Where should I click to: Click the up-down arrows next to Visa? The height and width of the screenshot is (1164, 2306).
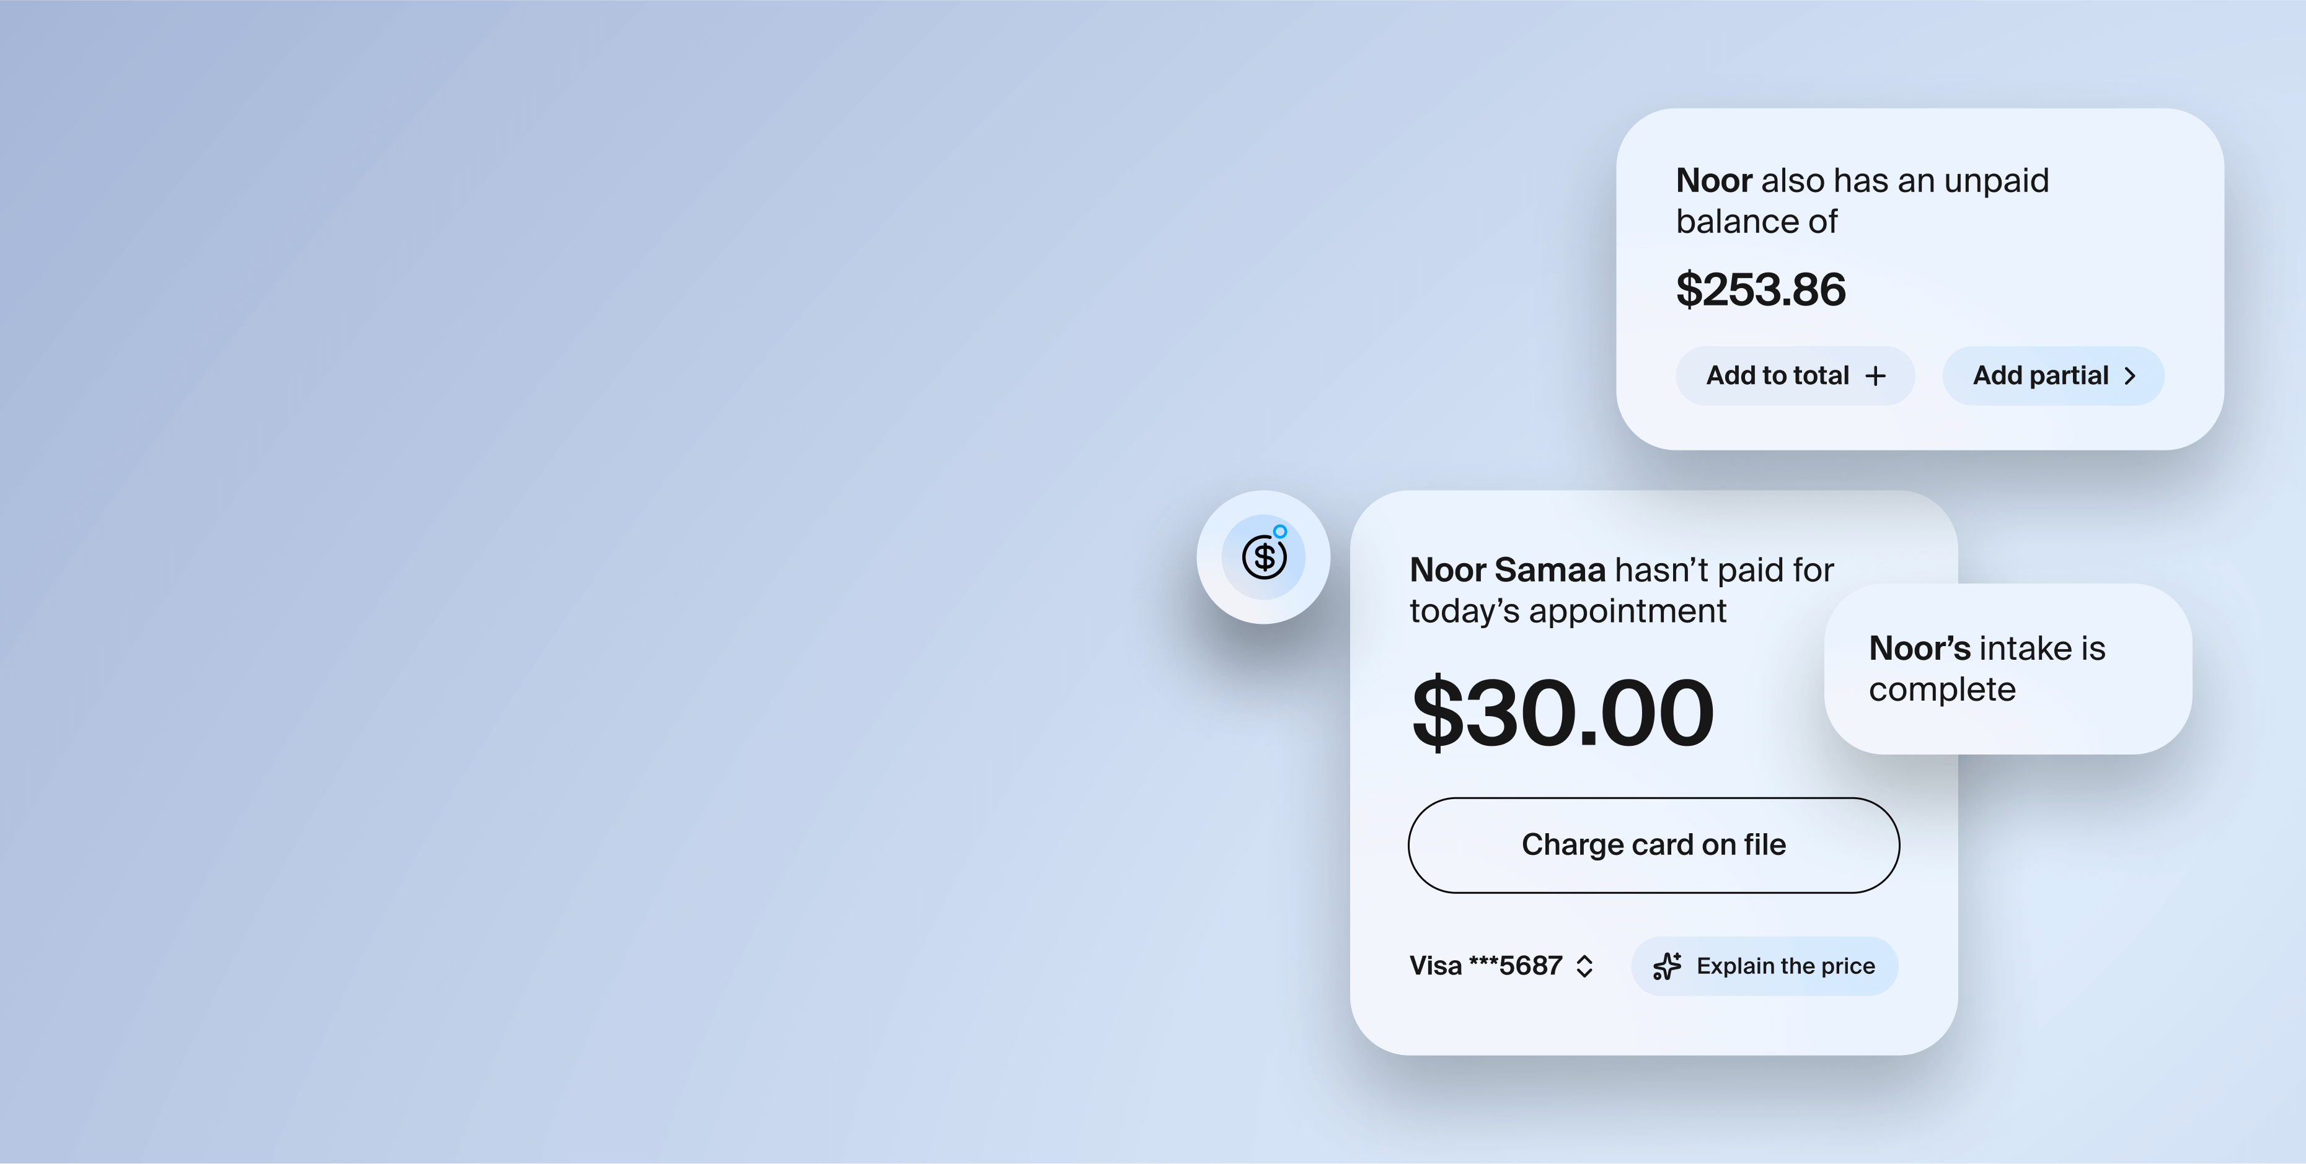point(1584,966)
